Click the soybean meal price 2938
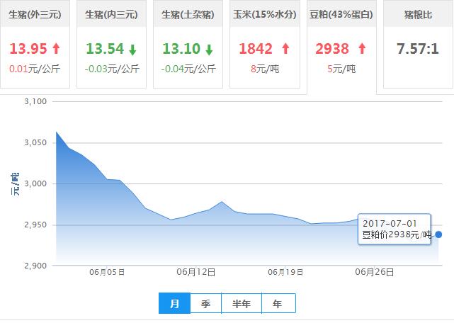454x323 pixels. pos(332,48)
